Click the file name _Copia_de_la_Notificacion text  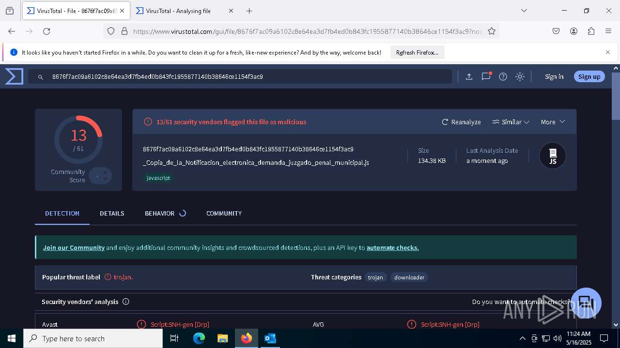tap(256, 163)
